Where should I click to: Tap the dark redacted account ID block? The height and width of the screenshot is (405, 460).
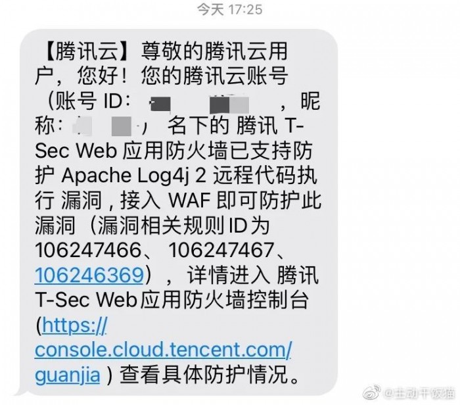point(160,105)
